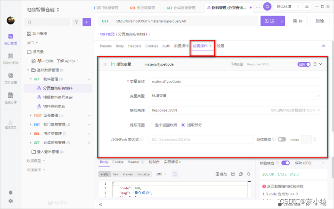Click the help icon after index field

[314, 139]
